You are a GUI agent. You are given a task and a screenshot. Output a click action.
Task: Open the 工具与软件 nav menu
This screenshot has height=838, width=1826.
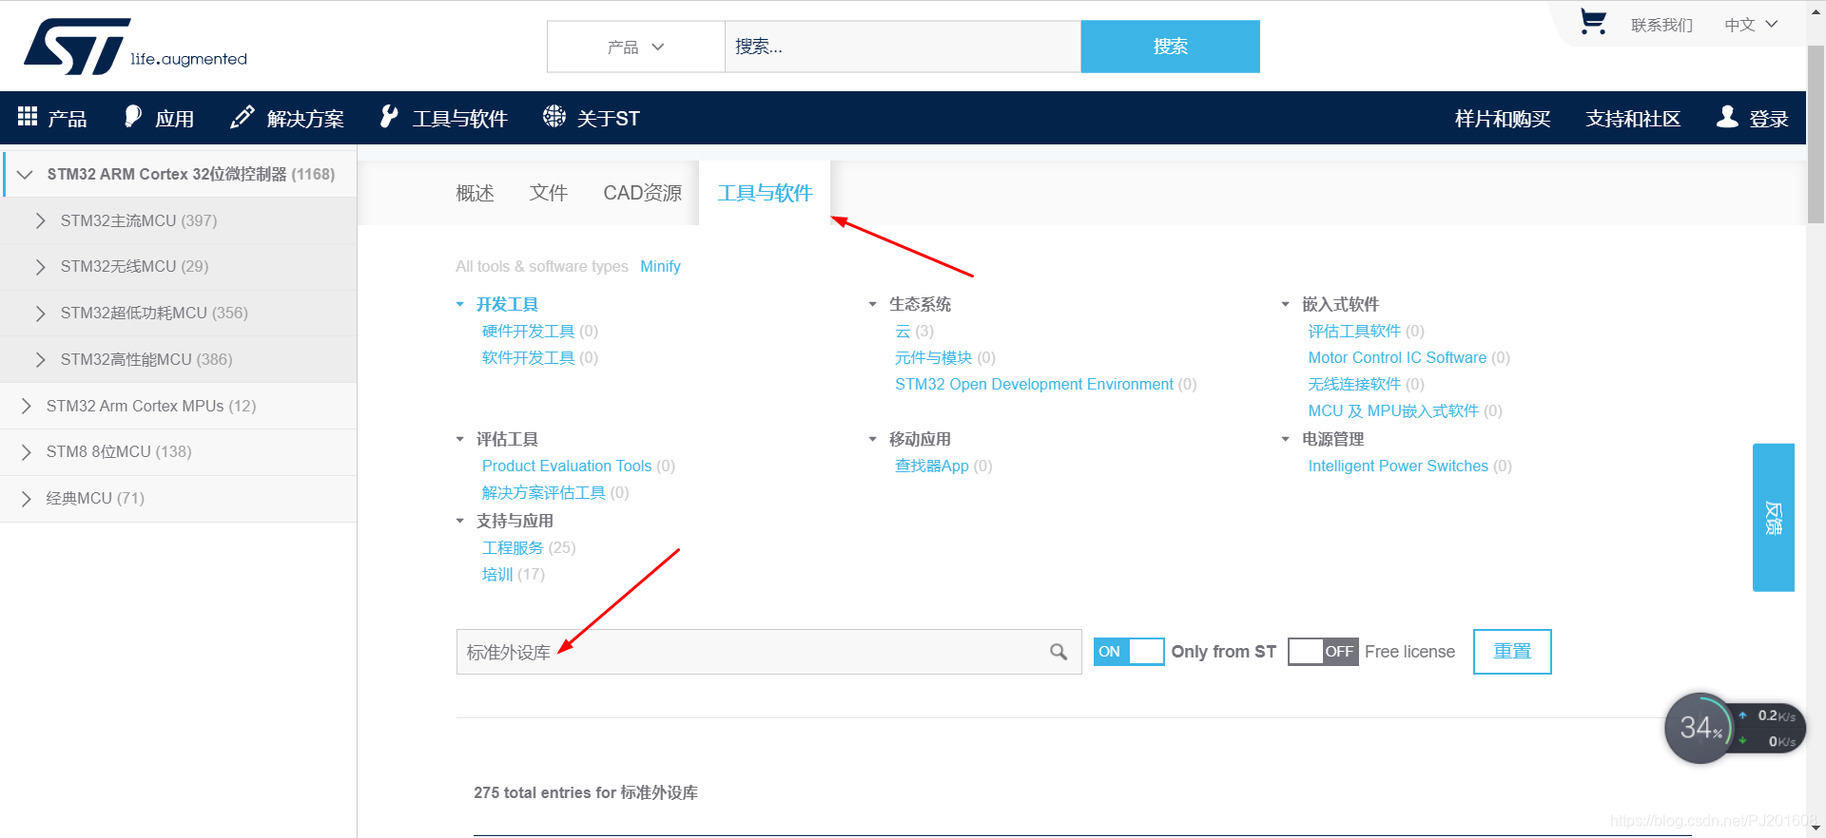(443, 118)
